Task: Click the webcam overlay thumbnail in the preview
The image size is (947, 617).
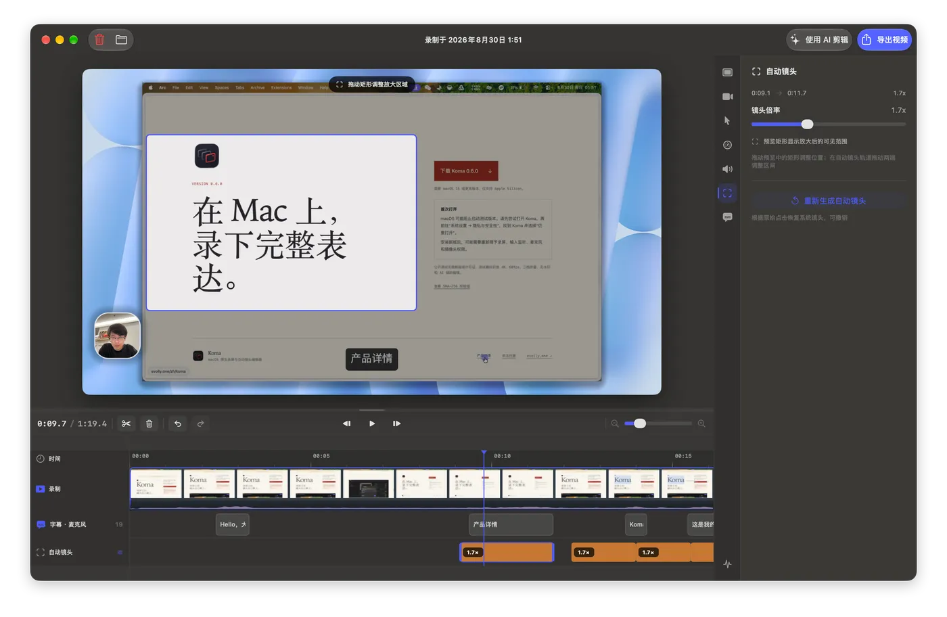Action: click(118, 336)
